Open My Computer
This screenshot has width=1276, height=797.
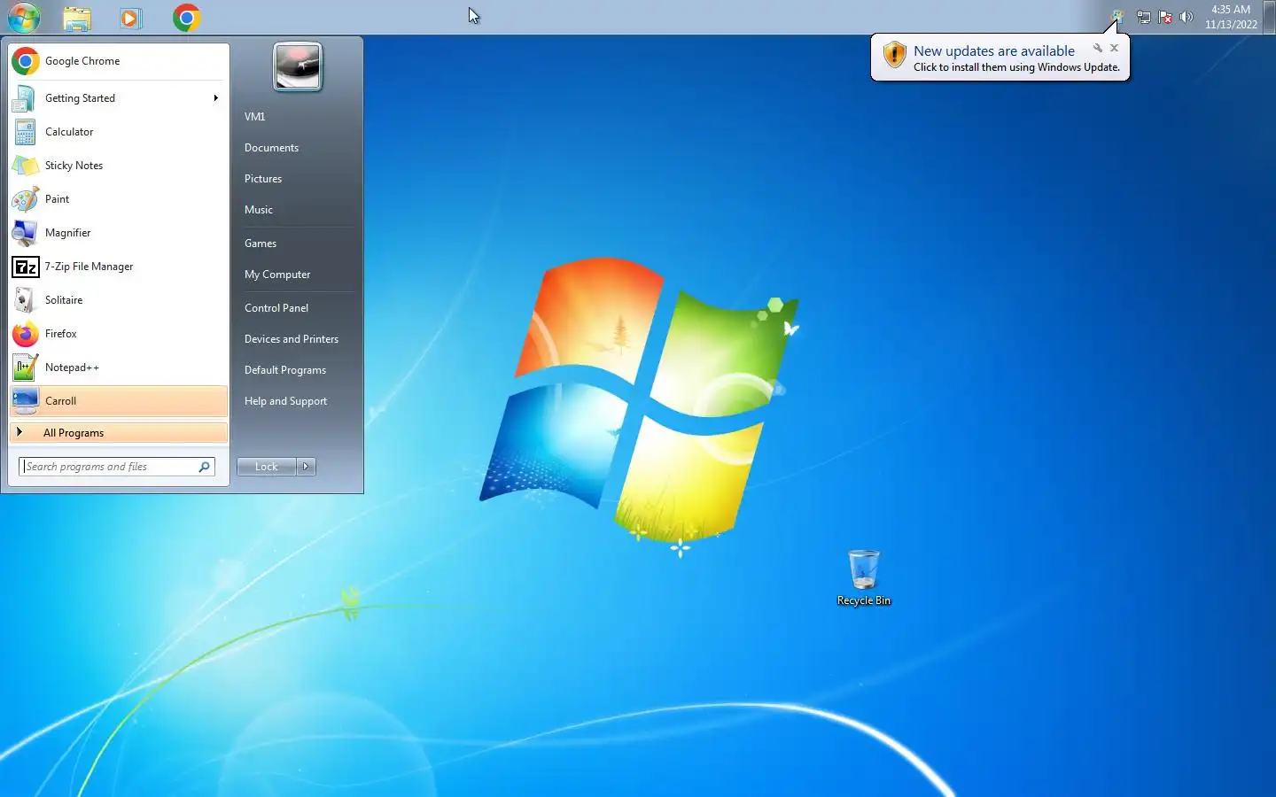coord(298,275)
